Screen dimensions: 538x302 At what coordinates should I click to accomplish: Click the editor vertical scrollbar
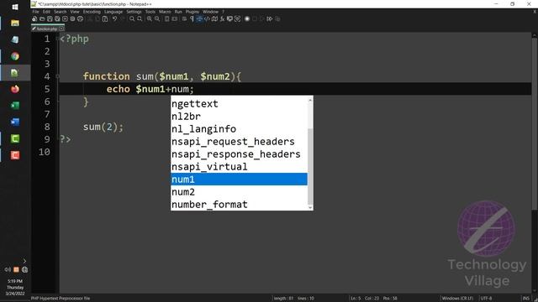click(535, 163)
